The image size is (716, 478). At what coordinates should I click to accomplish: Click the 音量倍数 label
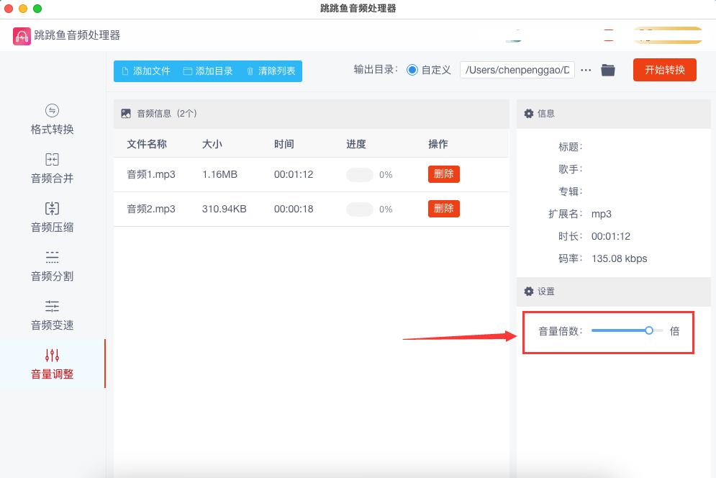click(561, 331)
